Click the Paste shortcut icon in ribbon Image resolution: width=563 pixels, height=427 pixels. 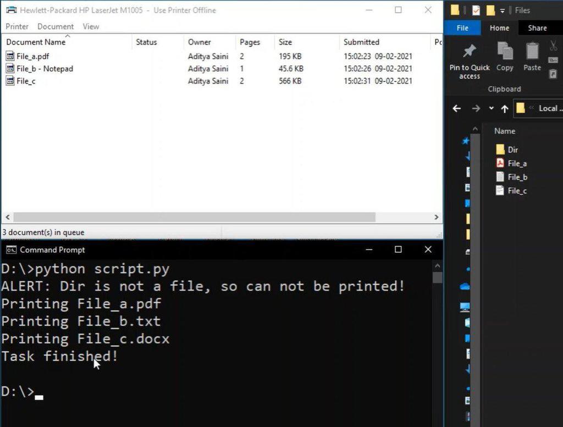(553, 74)
